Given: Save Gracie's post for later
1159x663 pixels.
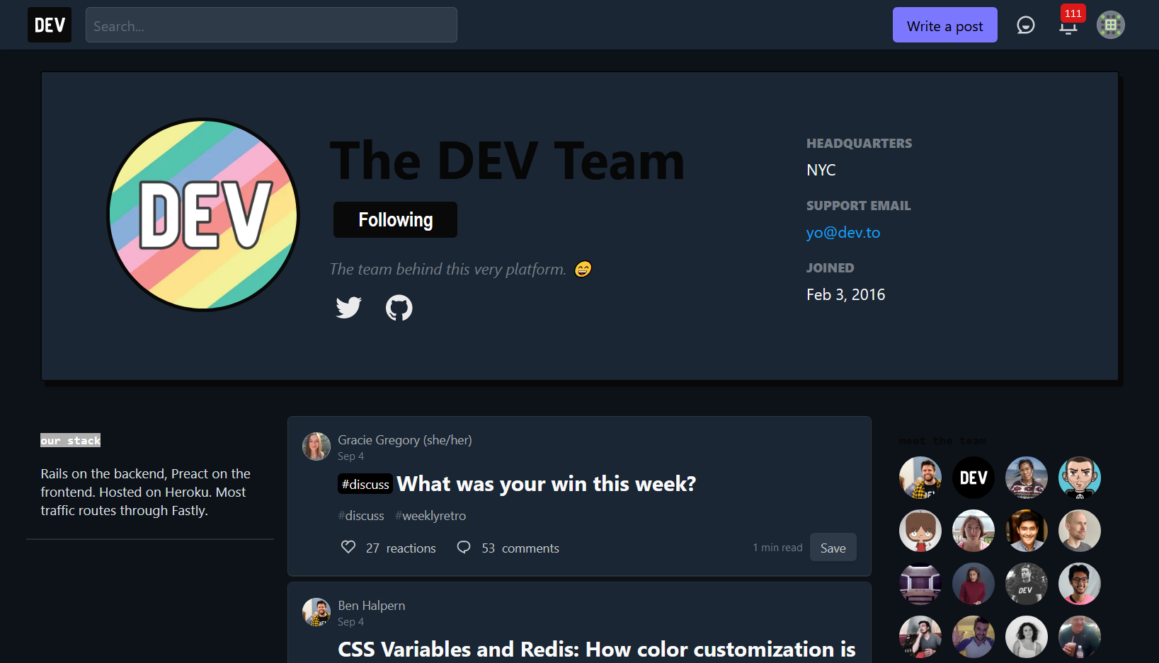Looking at the screenshot, I should [833, 547].
